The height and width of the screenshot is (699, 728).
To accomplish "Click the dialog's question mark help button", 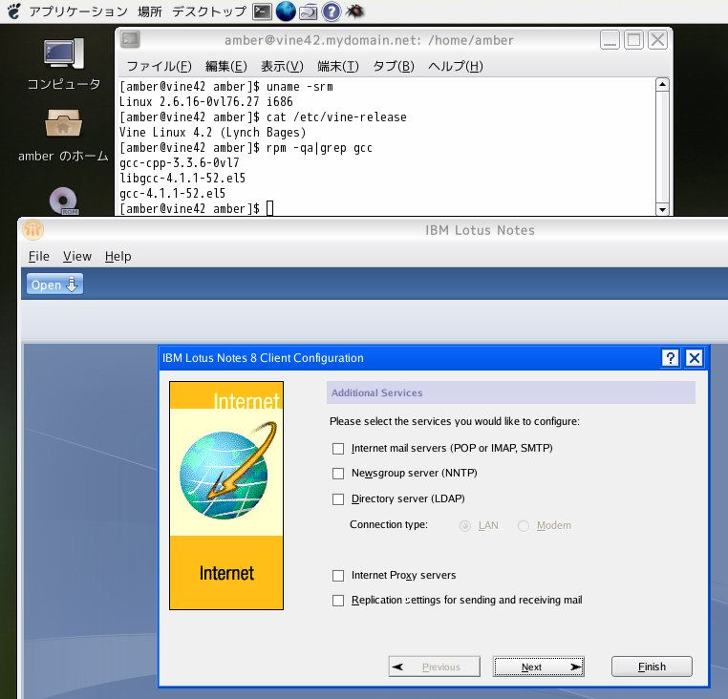I will pos(670,358).
